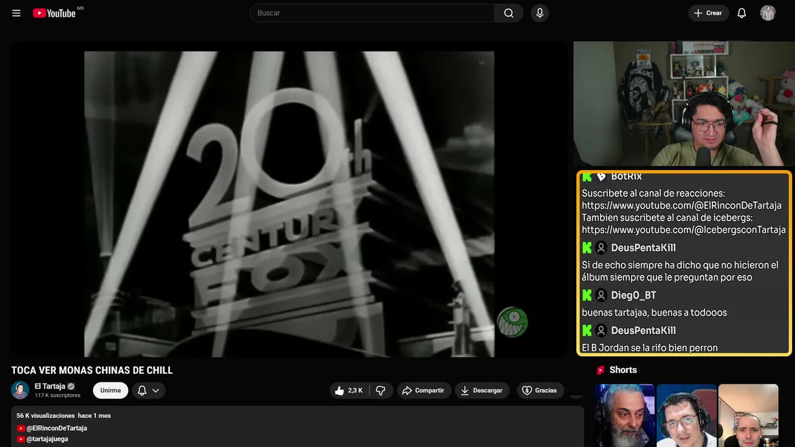Image resolution: width=795 pixels, height=447 pixels.
Task: Click the DeusPentaKill user icon above 'Si de echo'
Action: pos(601,248)
